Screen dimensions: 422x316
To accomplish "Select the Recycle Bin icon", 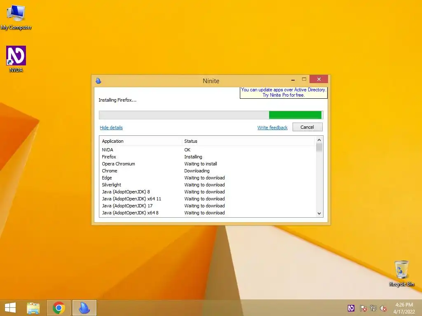I will [401, 273].
